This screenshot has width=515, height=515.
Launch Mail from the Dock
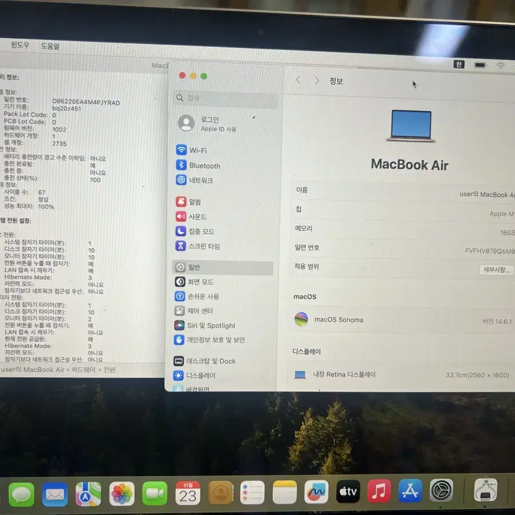click(x=55, y=494)
